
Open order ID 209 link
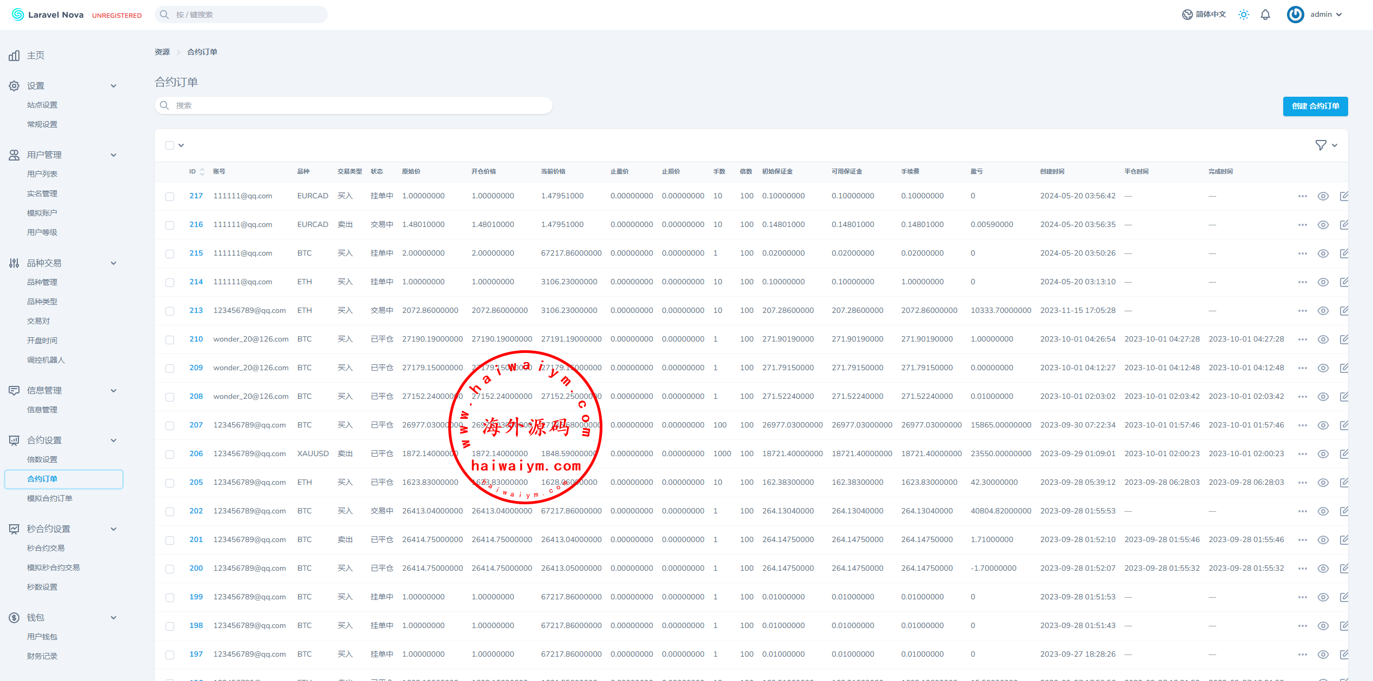coord(196,368)
